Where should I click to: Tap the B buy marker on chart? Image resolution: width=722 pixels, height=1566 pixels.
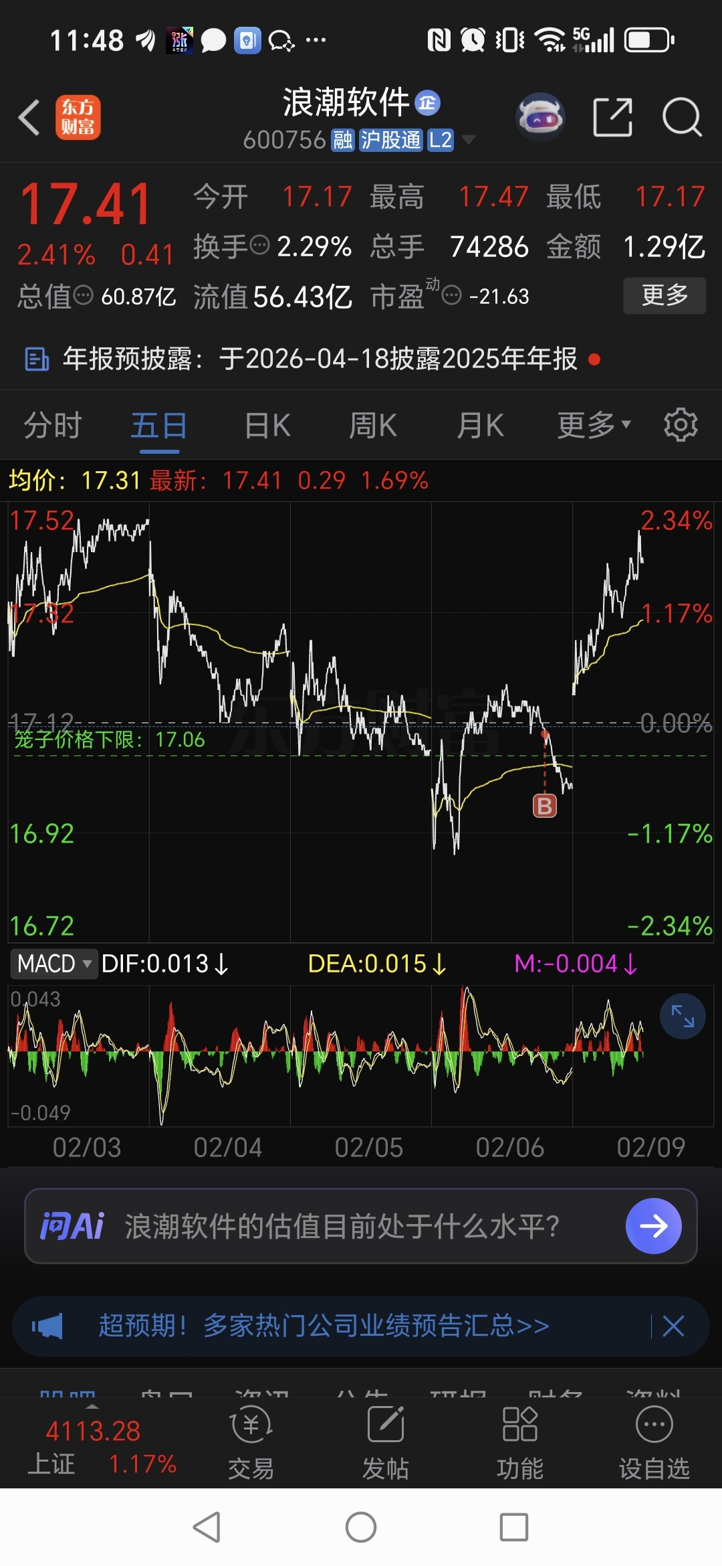[x=545, y=806]
